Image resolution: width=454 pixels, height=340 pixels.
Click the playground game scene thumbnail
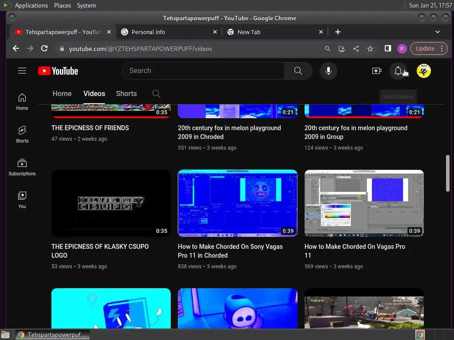(x=364, y=308)
